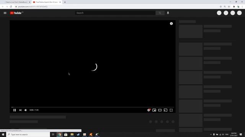
Task: Mute the video player volume
Action: click(x=26, y=110)
